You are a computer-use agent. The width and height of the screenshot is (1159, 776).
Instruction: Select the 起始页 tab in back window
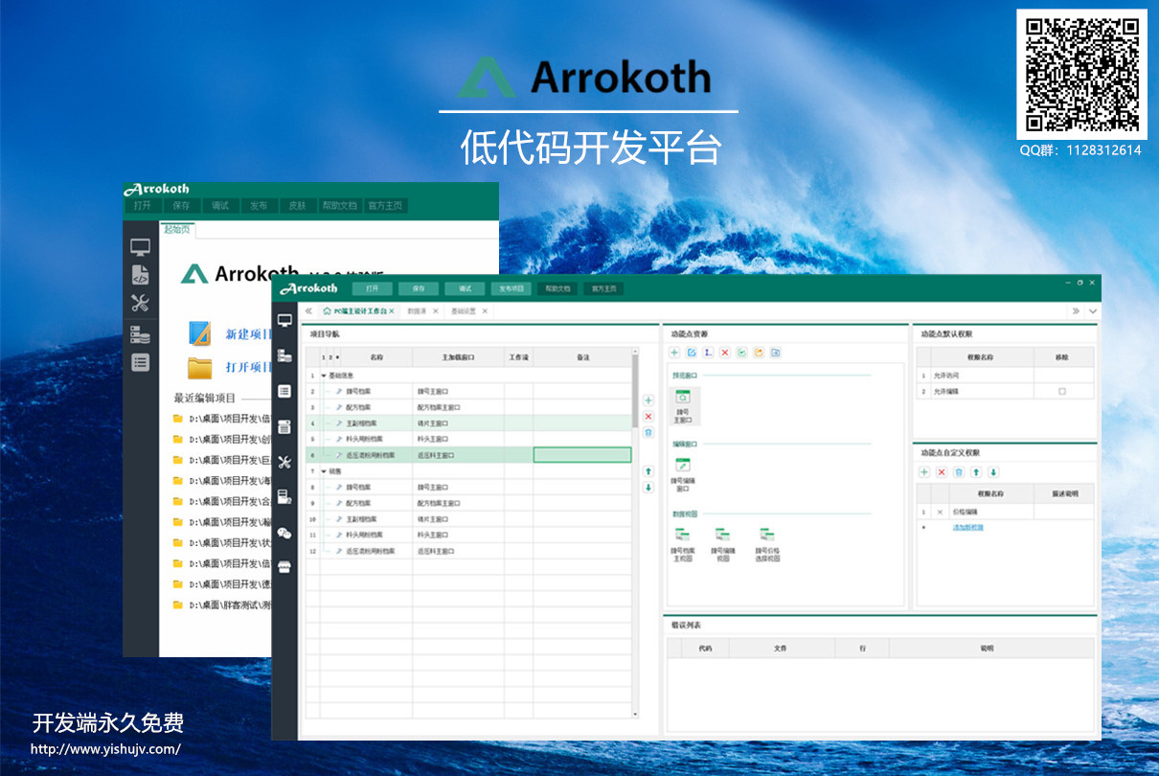tap(176, 229)
